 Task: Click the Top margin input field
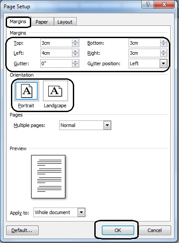tap(56, 43)
